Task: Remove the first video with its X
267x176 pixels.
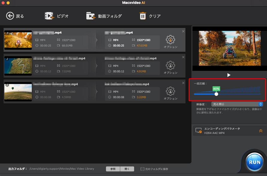Action: [183, 31]
